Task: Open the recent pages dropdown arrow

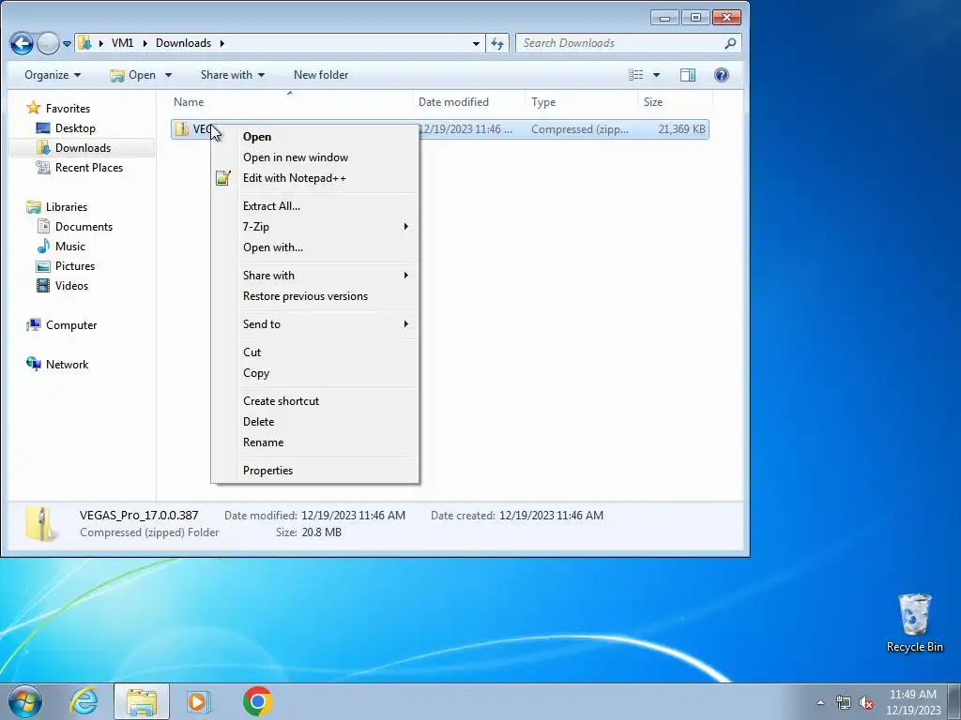Action: tap(67, 44)
